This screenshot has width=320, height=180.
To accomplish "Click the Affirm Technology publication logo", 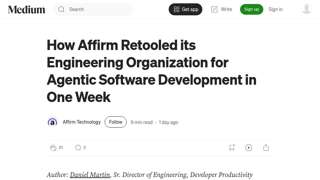I will point(52,122).
